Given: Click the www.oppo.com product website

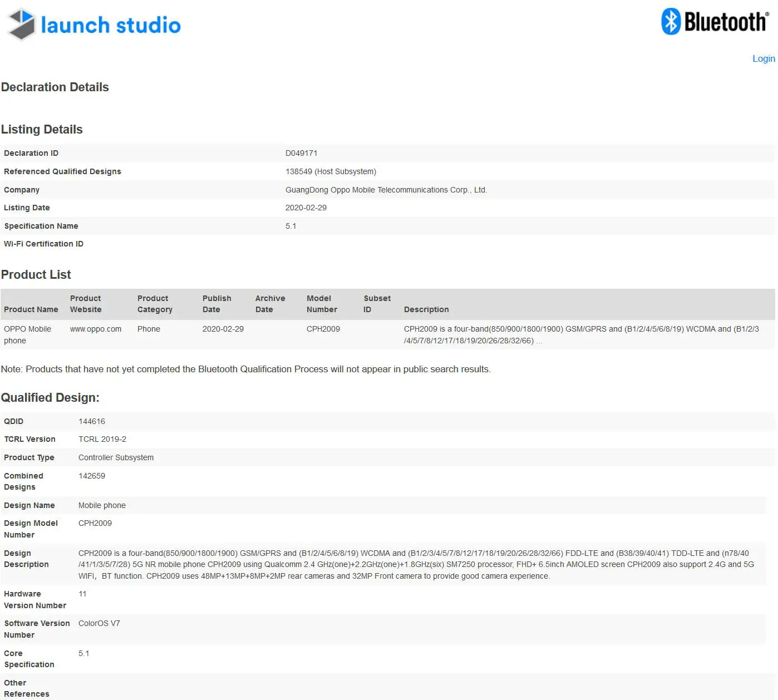Looking at the screenshot, I should click(96, 329).
